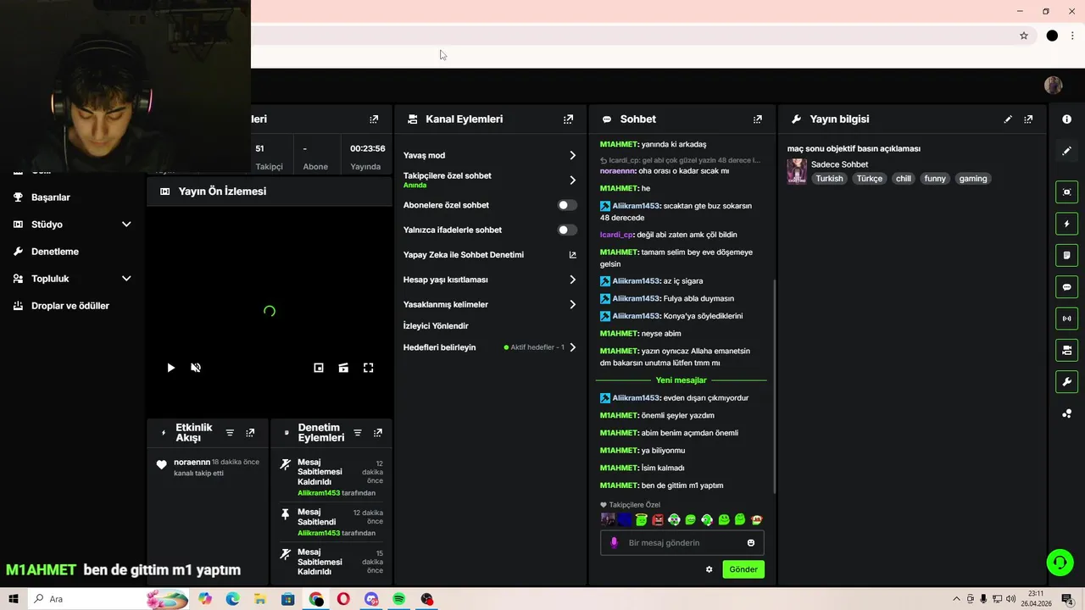
Task: Click the angry red emote
Action: [x=658, y=519]
